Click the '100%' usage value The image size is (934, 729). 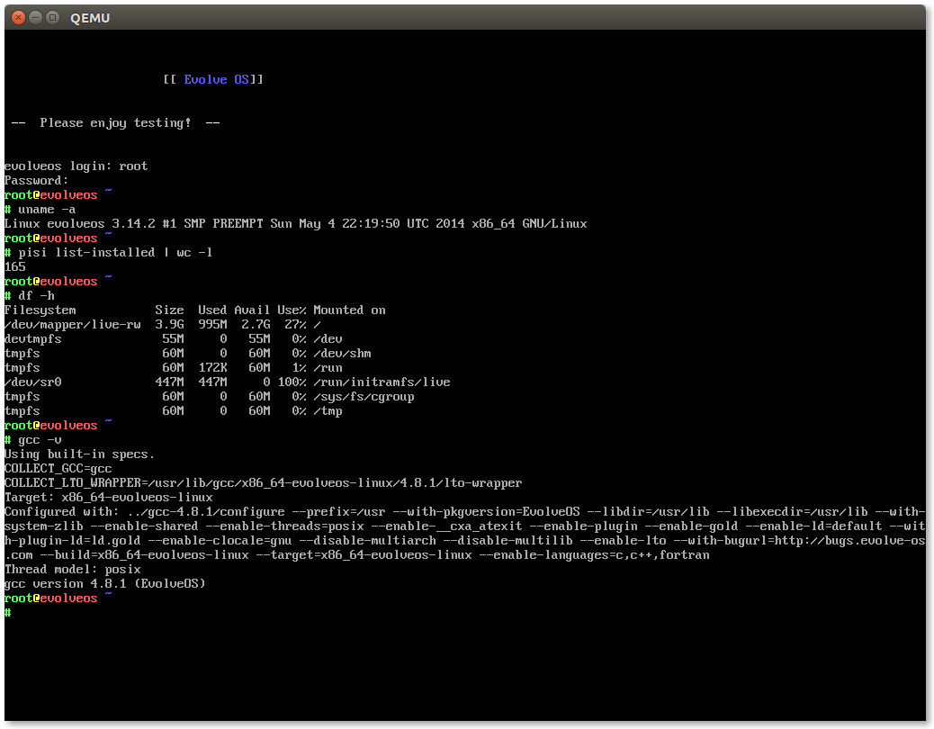click(x=292, y=382)
